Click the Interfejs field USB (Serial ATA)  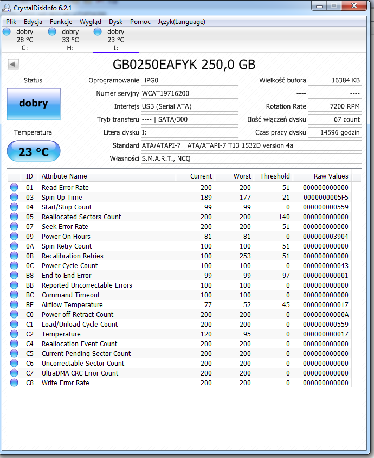coord(190,106)
